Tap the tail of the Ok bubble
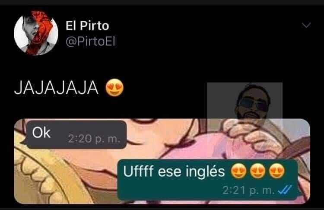Screen dimensions: 324x210 23,142
